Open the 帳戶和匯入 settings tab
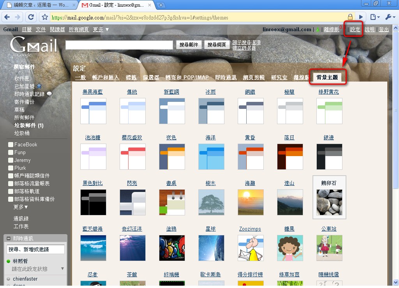Viewport: 399px width, 288px height. point(106,77)
